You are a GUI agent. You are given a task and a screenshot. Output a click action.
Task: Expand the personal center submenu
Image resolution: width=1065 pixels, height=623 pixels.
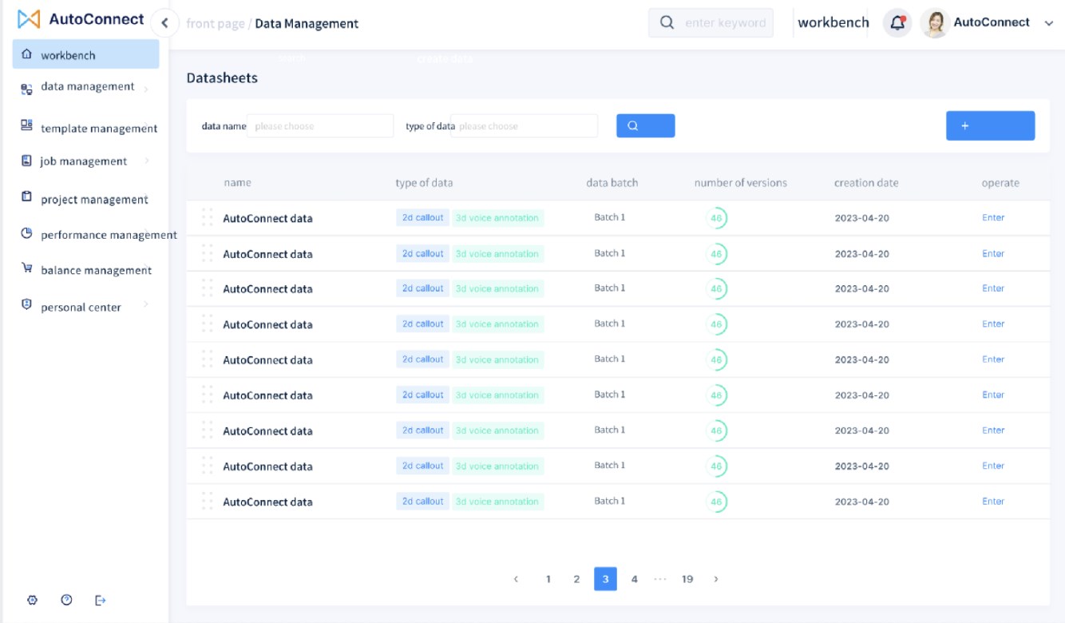(x=146, y=305)
